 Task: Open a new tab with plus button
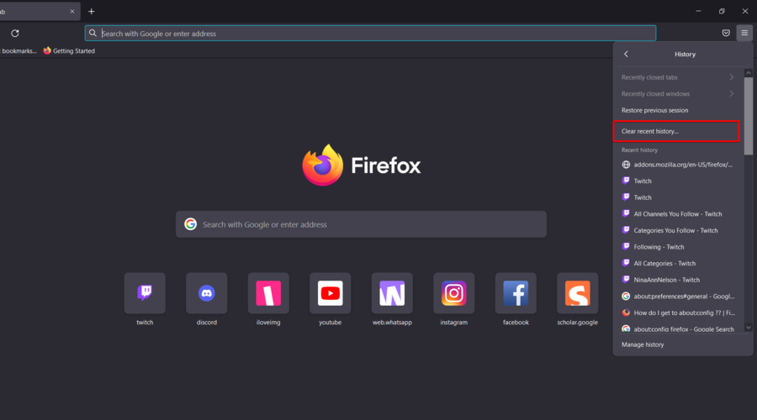point(91,11)
